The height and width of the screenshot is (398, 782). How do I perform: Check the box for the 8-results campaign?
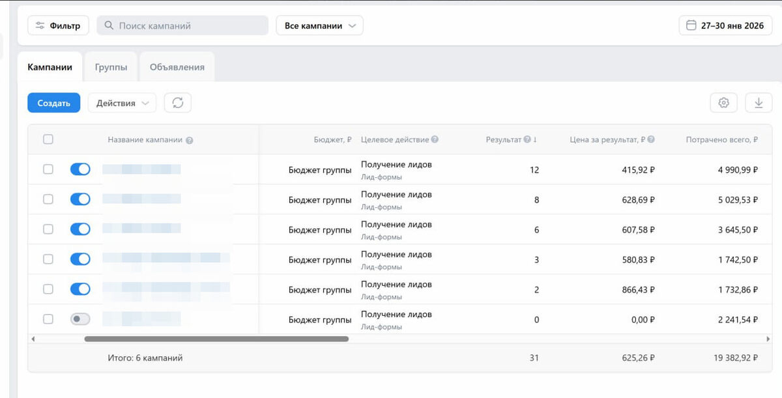tap(48, 199)
